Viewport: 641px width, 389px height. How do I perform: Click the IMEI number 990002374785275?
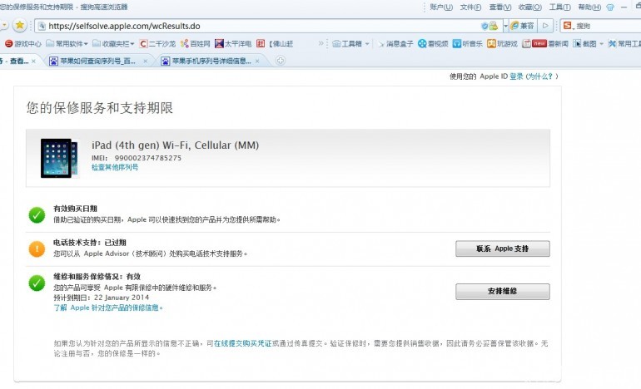[147, 158]
